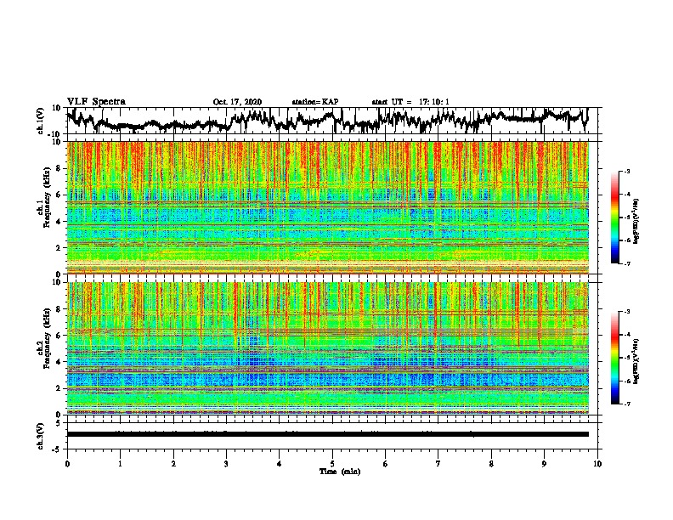The height and width of the screenshot is (520, 673).
Task: Click the time axis tick label '4'
Action: pos(280,464)
